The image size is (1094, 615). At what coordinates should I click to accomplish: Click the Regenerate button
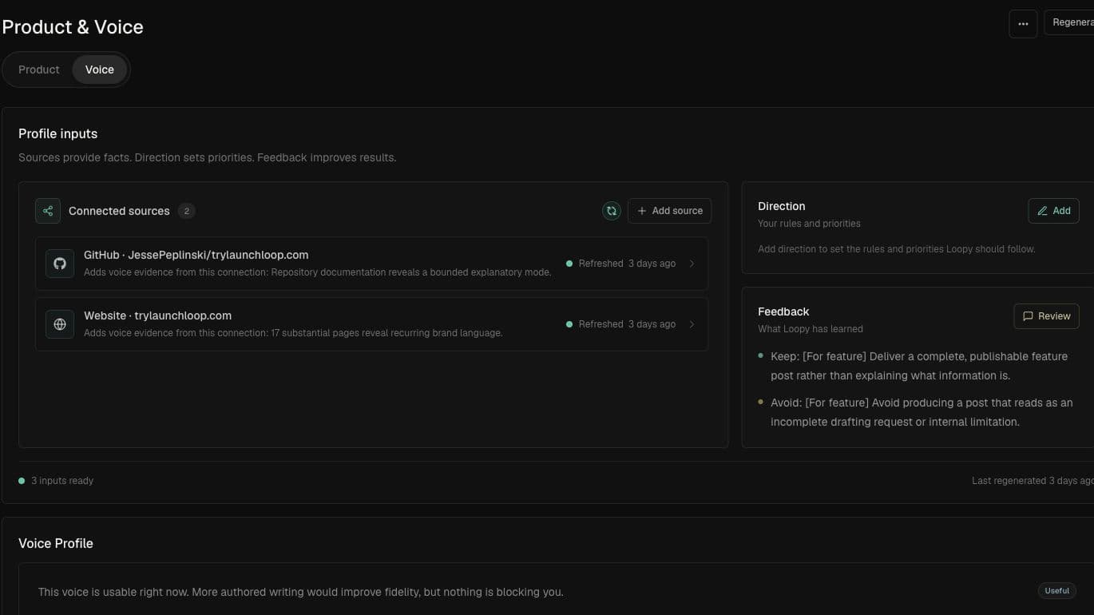point(1069,23)
